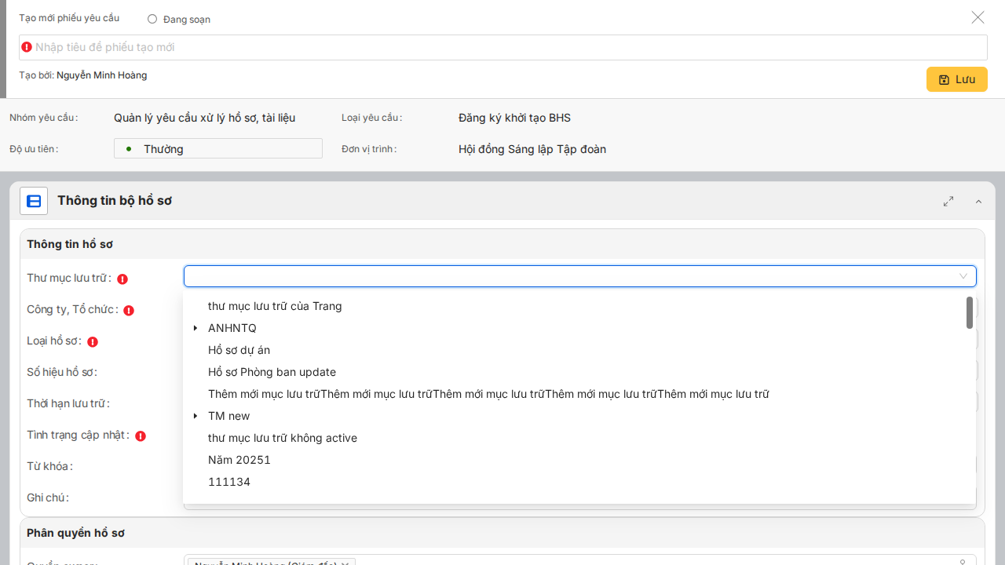
Task: Click the folder dropdown list scrollbar
Action: 970,312
